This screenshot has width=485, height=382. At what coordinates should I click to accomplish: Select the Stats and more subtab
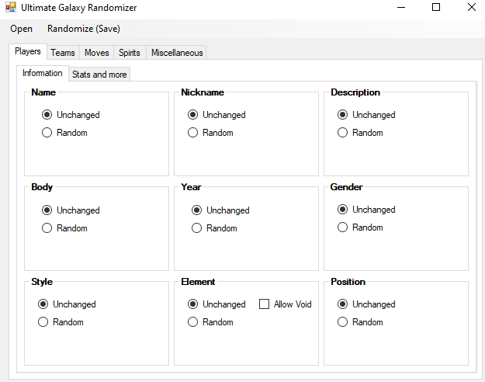coord(99,75)
